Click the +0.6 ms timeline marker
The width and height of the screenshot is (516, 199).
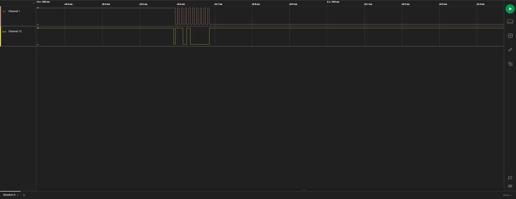pyautogui.click(x=180, y=4)
